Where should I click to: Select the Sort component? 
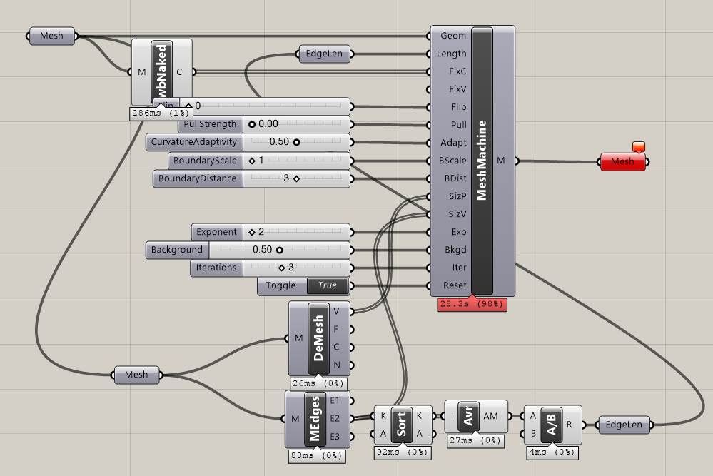coord(402,425)
